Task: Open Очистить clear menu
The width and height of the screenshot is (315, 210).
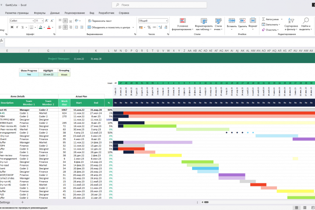Action: (x=270, y=30)
